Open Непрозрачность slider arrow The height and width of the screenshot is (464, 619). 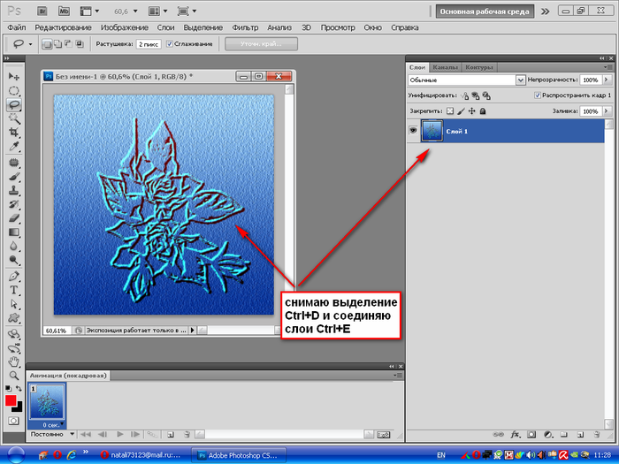click(607, 80)
